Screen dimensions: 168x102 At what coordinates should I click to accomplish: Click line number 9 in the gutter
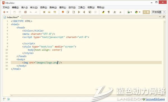[7, 47]
